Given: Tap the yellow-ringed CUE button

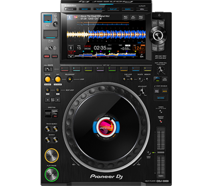Looking at the screenshot, I should 51,156.
